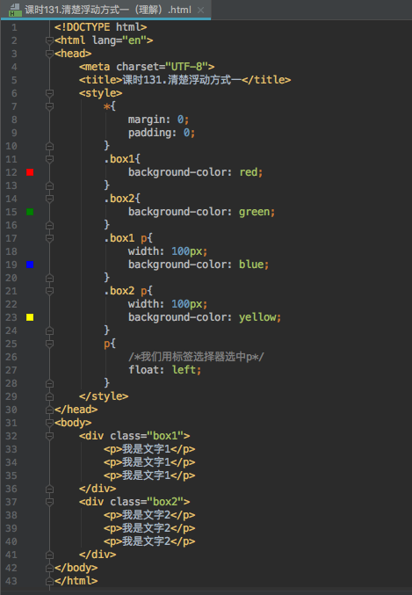Image resolution: width=412 pixels, height=595 pixels.
Task: Click 我是文字2 paragraph on line 38
Action: 146,515
